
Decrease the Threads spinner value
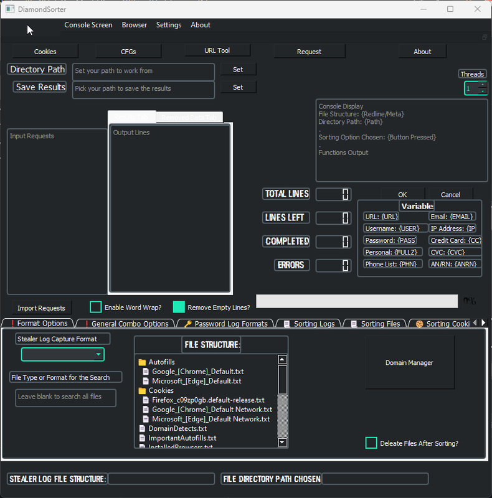[483, 92]
